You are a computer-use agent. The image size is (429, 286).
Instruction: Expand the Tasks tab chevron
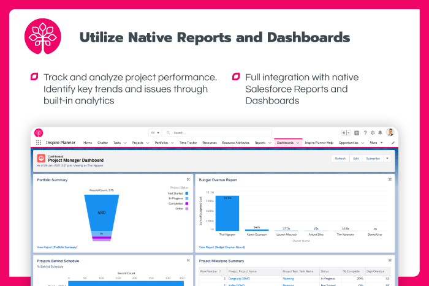point(125,143)
